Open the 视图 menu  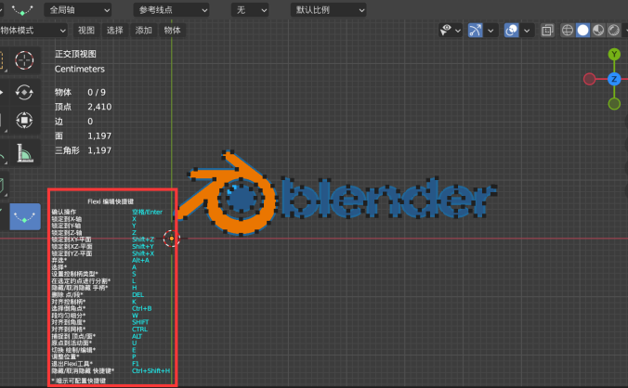(x=86, y=31)
